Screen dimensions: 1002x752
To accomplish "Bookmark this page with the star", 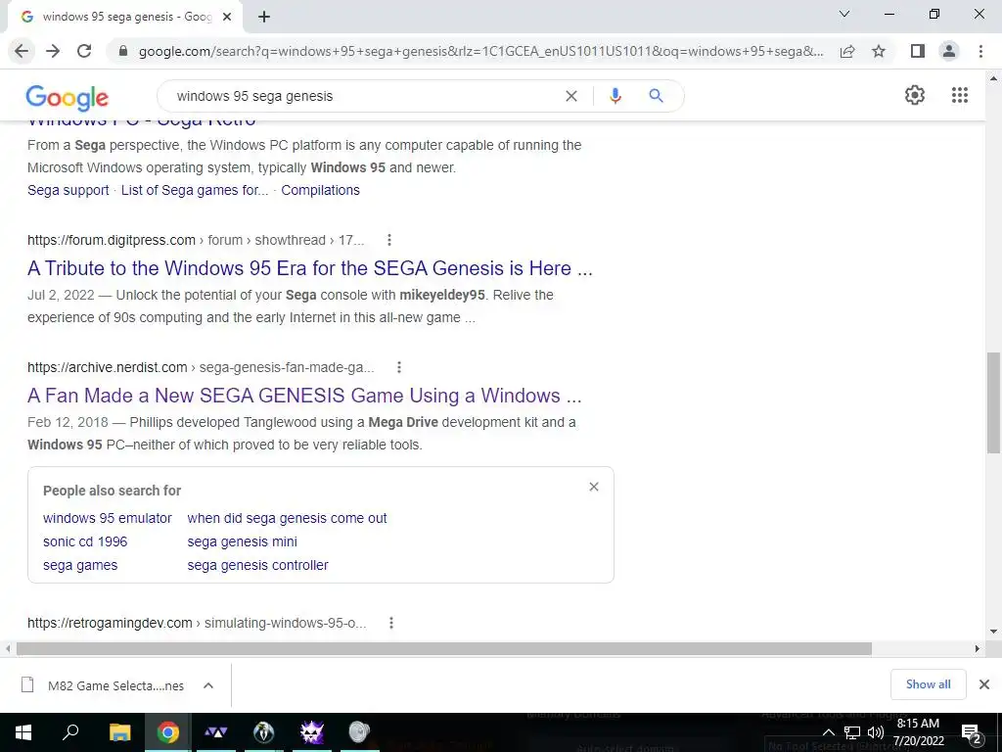I will tap(879, 51).
